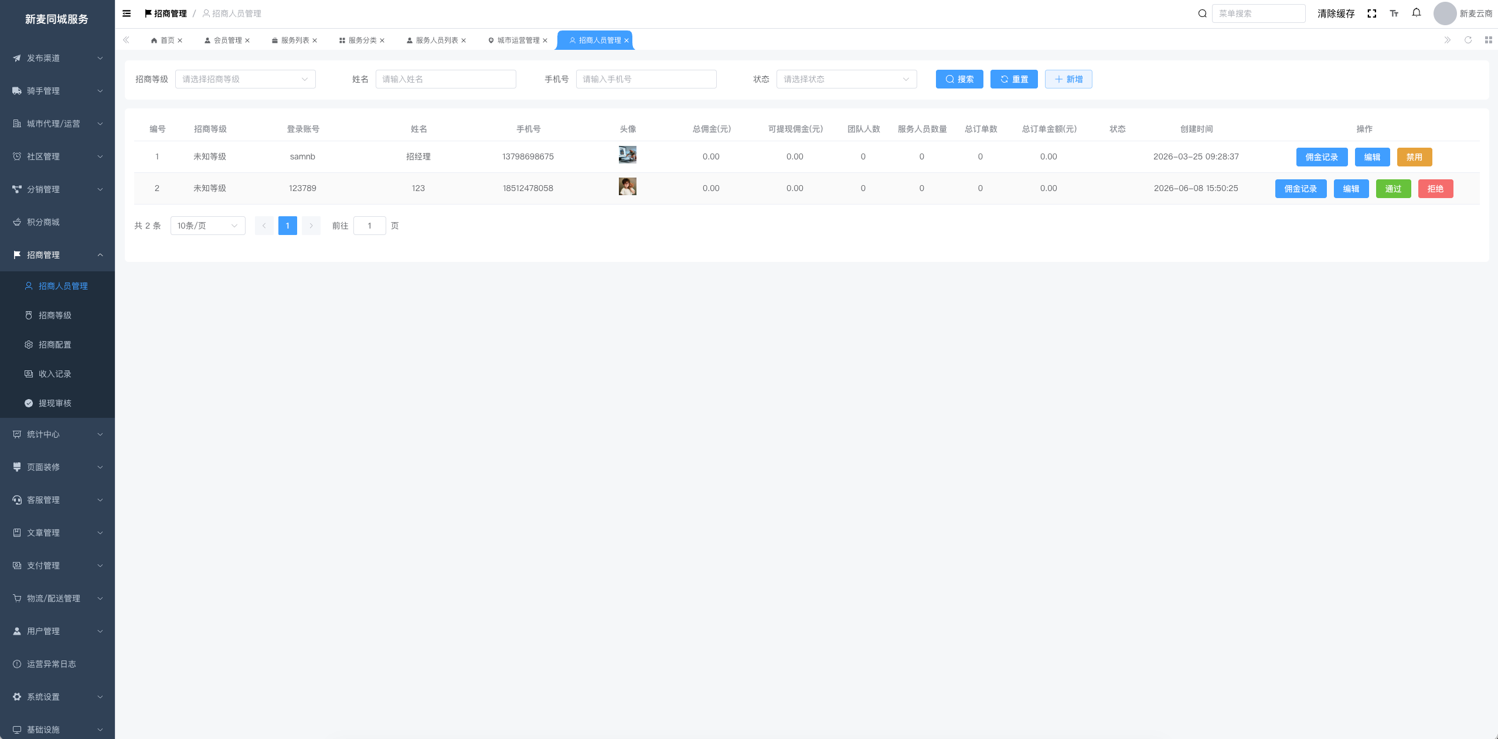Switch to the 服务人员列表 tab

click(x=436, y=40)
